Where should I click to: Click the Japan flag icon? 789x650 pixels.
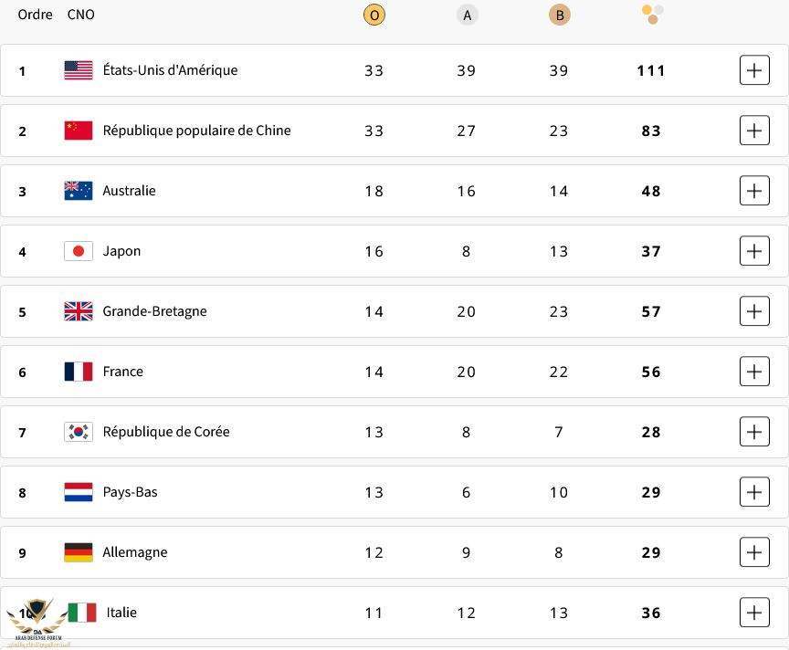coord(79,251)
